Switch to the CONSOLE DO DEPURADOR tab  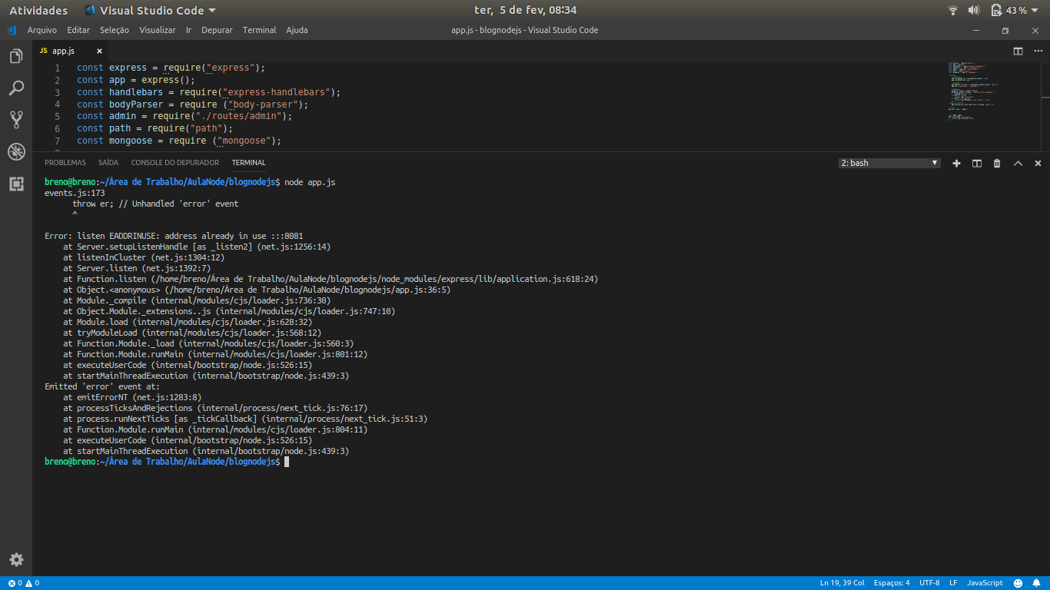pyautogui.click(x=175, y=163)
